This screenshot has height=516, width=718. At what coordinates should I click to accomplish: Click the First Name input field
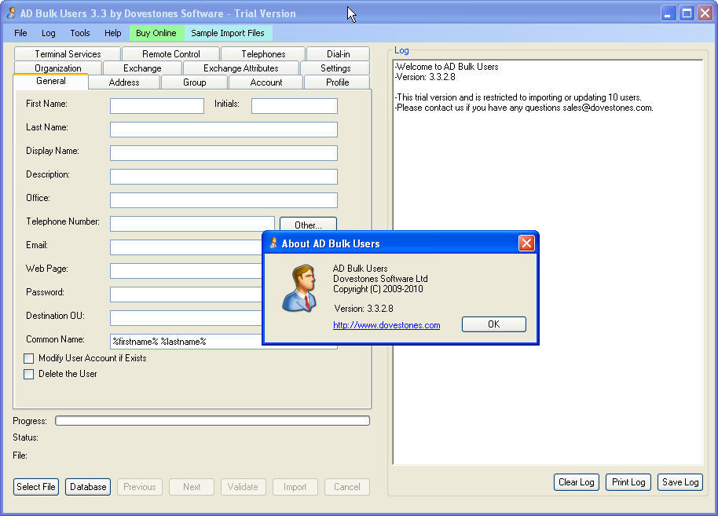(x=157, y=106)
